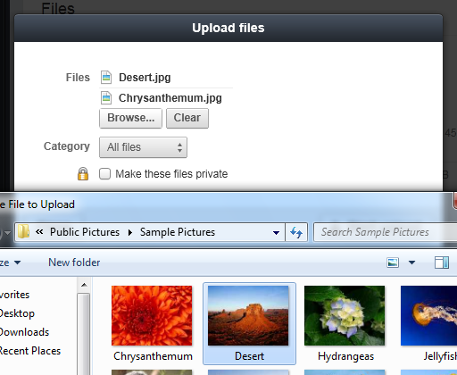Expand the address bar path history dropdown
The width and height of the screenshot is (457, 375).
(276, 232)
